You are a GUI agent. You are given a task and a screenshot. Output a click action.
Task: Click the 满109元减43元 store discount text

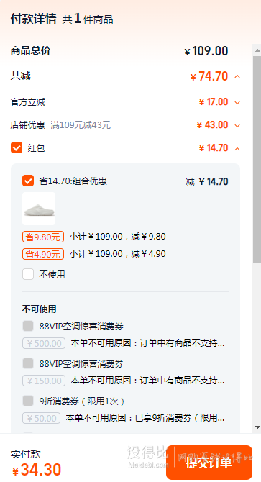point(81,125)
